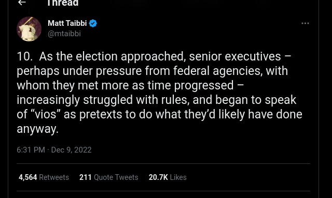
Task: Click the phrase 'senior executives' in tweet
Action: [235, 56]
